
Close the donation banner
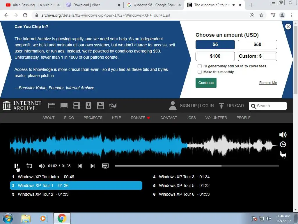(288, 27)
